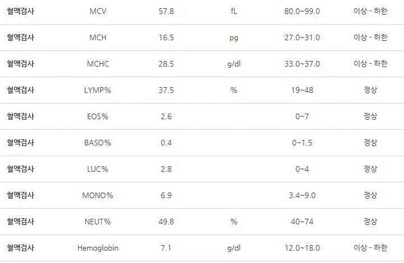Select the MCH result value 16.5
Viewport: 404px width, 263px height.
click(166, 37)
